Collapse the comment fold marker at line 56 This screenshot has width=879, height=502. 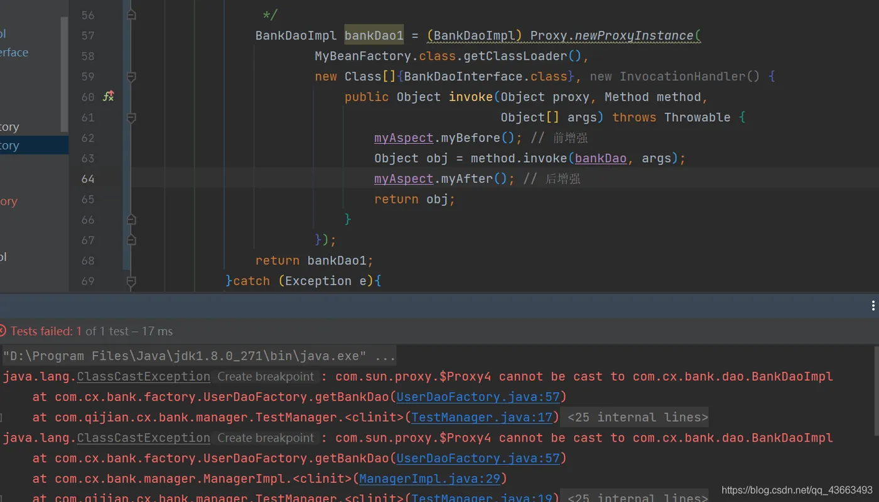[131, 14]
